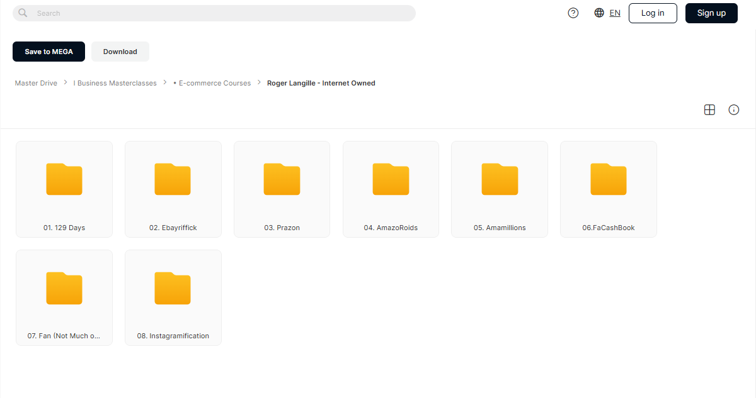The height and width of the screenshot is (398, 756).
Task: Switch view using the grid layout icon
Action: 709,110
